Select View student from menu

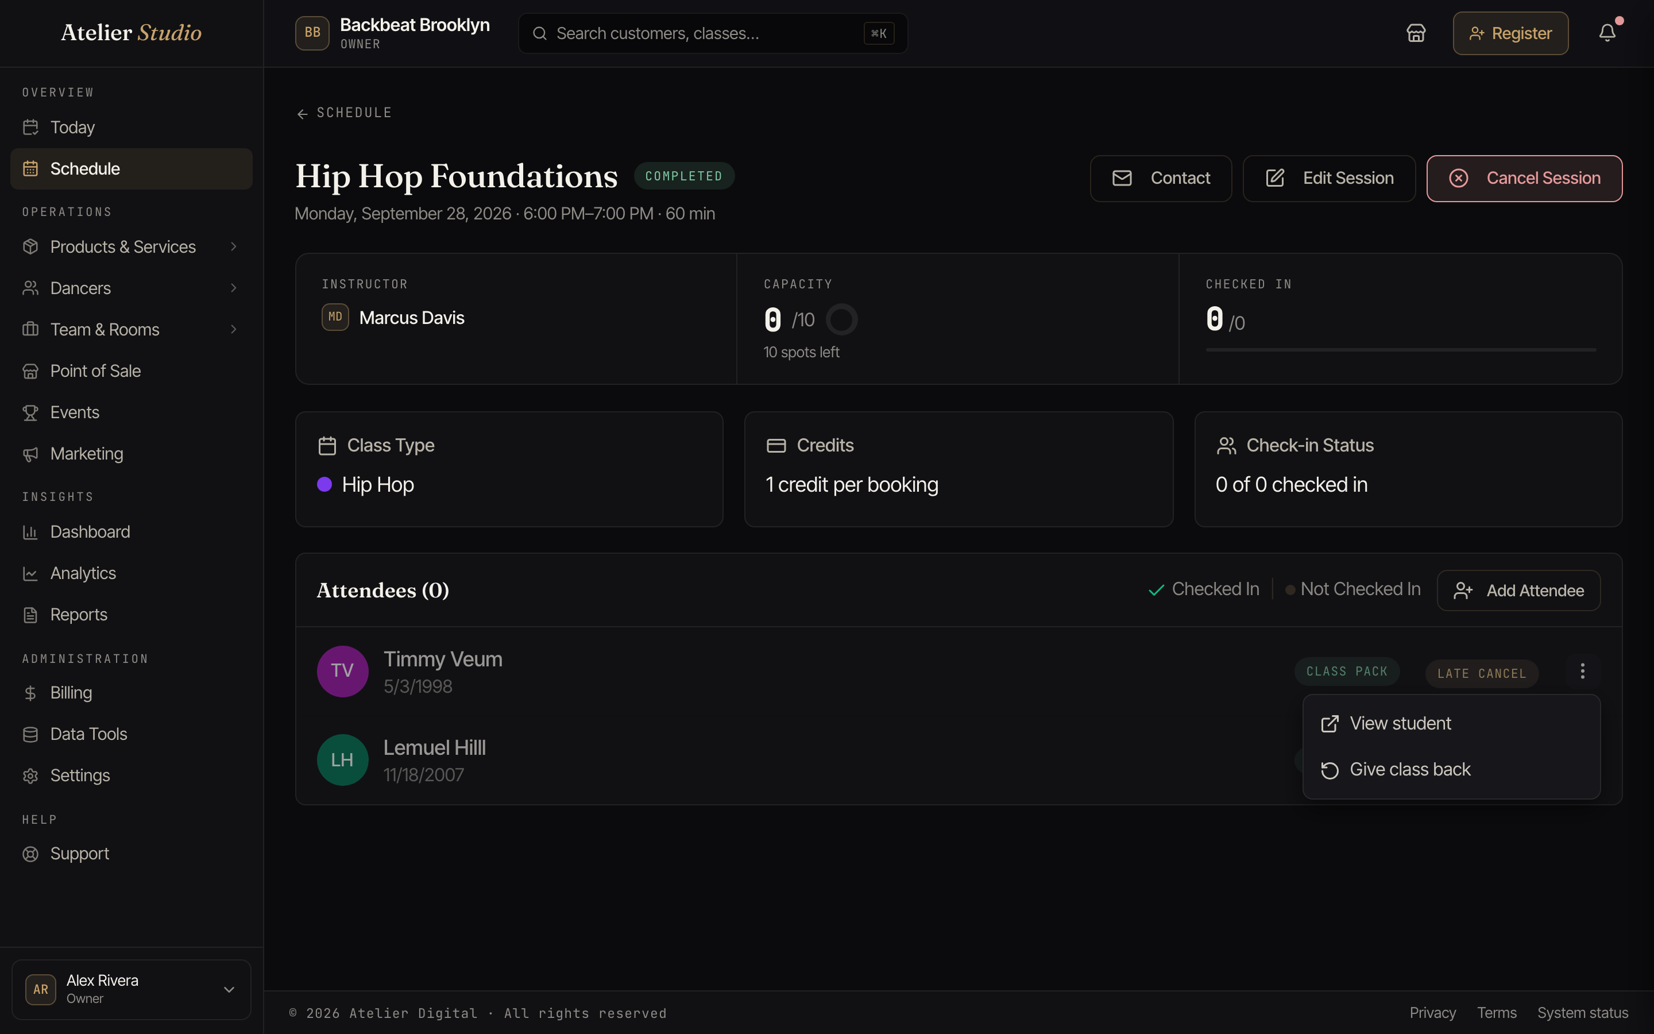[1451, 724]
